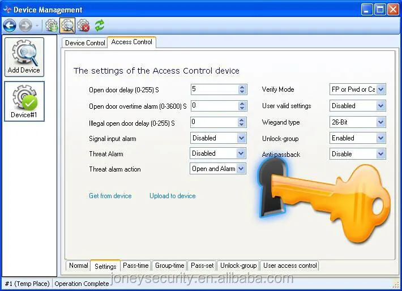402x291 pixels.
Task: Click the Device Management title bar icon
Action: [7, 10]
